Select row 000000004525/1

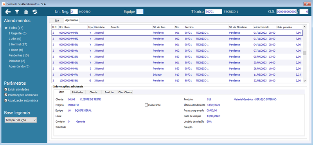(x=177, y=56)
